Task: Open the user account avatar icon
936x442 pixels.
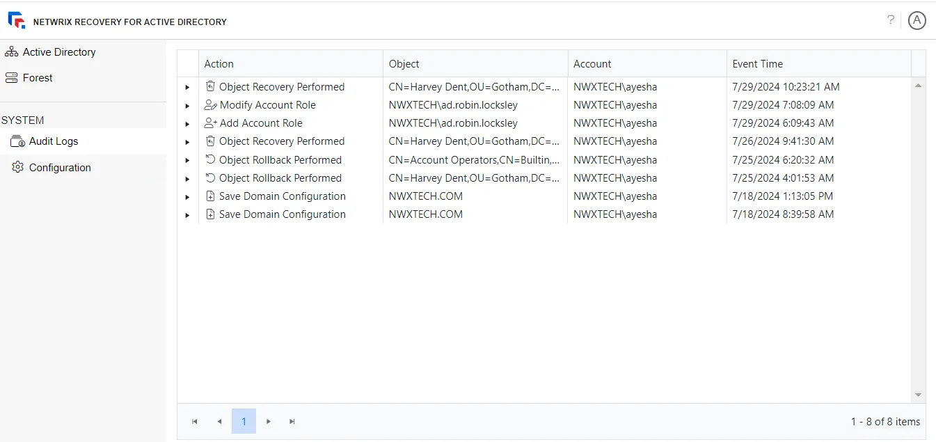Action: click(917, 21)
